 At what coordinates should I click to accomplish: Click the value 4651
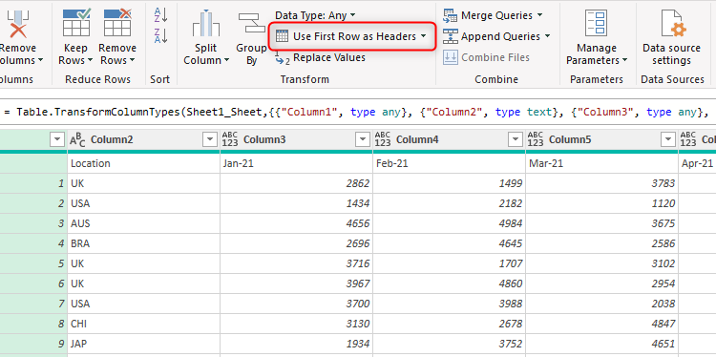tap(663, 344)
